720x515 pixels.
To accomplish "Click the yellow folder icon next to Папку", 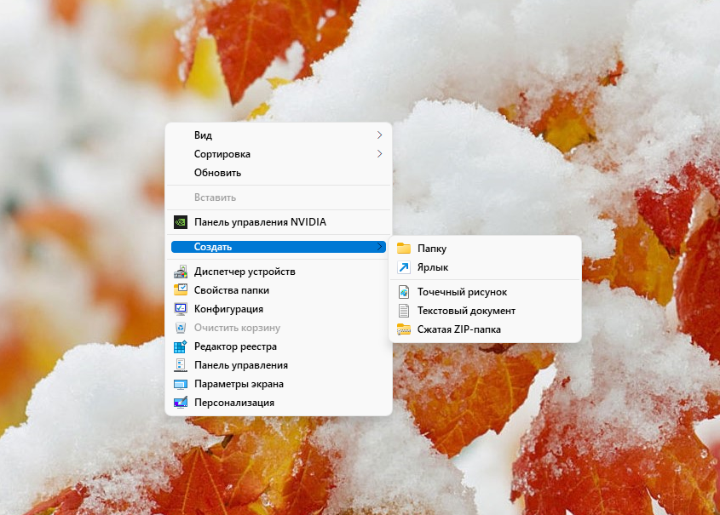I will tap(404, 249).
